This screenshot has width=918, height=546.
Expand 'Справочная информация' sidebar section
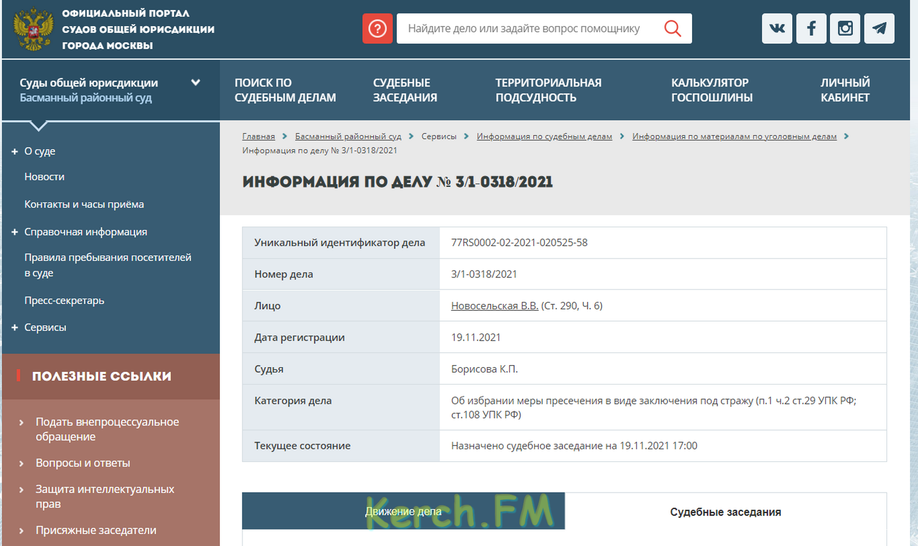point(15,232)
